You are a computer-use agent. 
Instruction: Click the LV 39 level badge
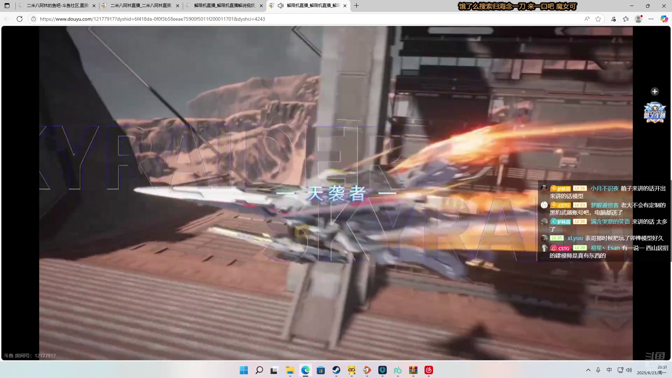pos(580,248)
